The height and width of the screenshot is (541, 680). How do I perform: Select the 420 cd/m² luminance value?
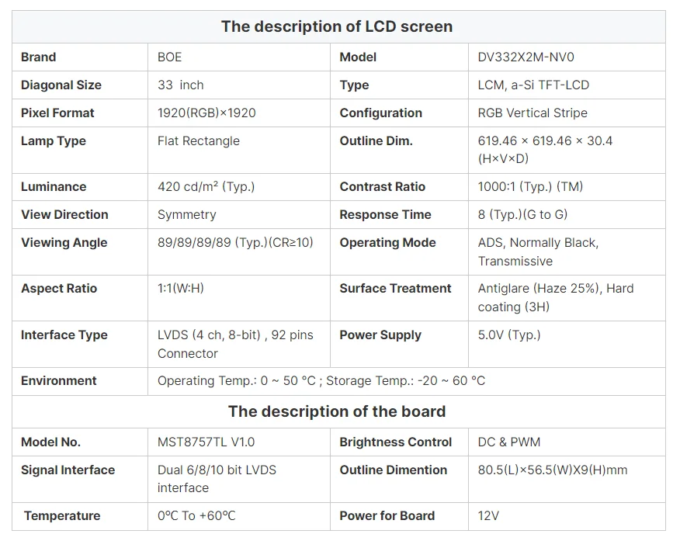tap(206, 186)
